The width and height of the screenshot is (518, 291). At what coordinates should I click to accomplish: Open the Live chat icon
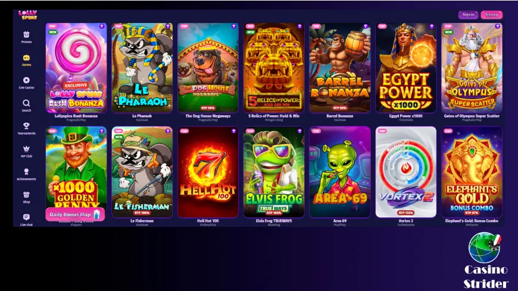(x=26, y=217)
